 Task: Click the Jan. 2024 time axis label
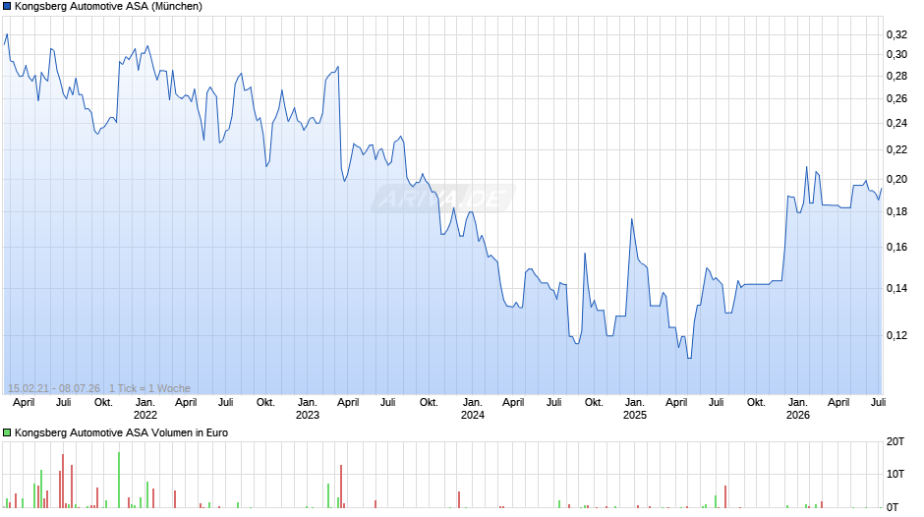[x=472, y=409]
